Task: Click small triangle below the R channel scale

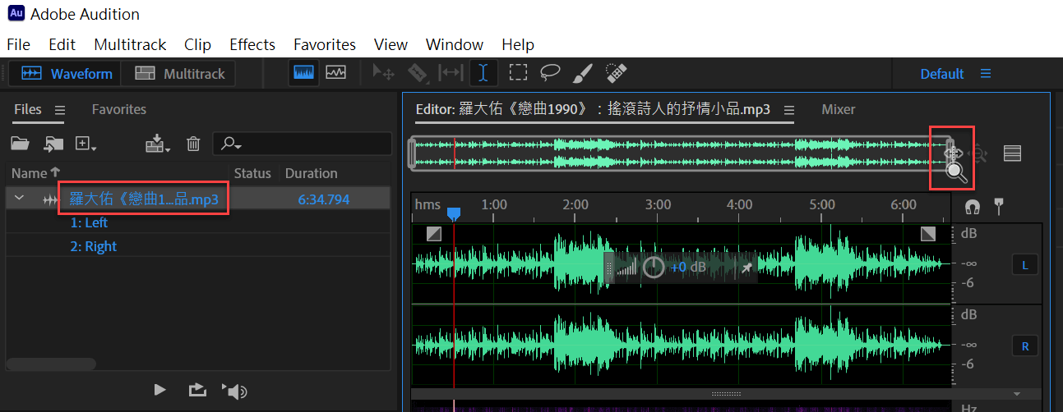Action: coord(1017,394)
